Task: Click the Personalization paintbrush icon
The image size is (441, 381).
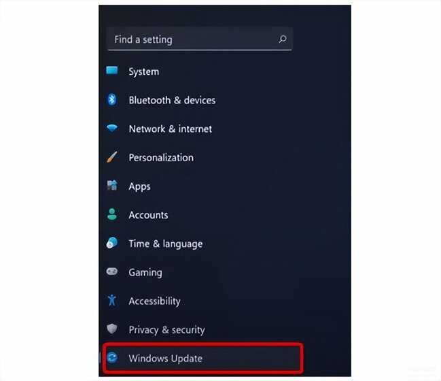Action: [112, 157]
